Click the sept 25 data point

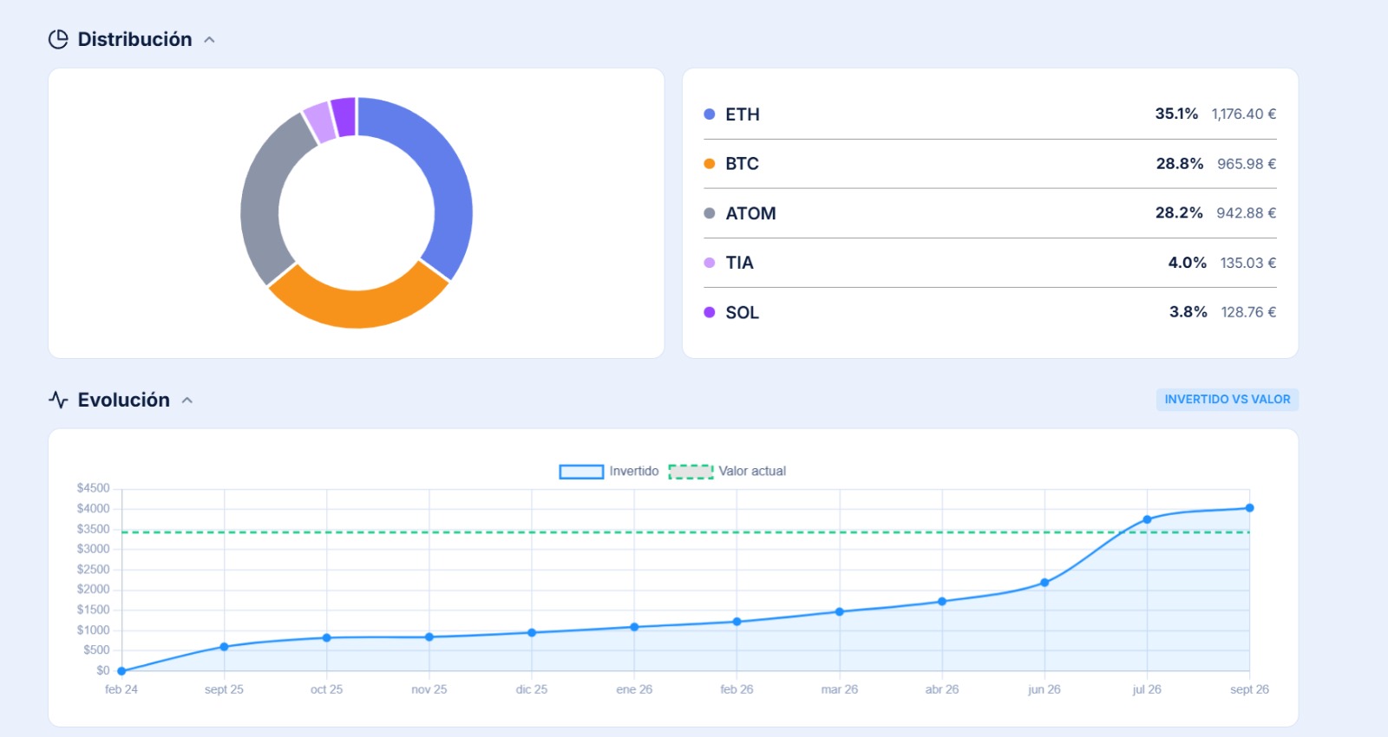(224, 647)
